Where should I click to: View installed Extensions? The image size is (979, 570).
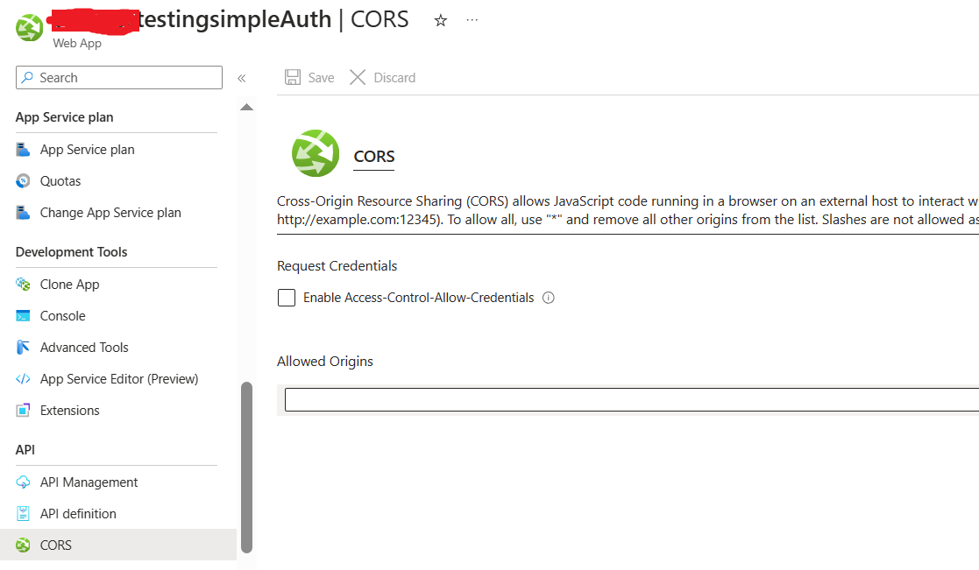[x=69, y=410]
